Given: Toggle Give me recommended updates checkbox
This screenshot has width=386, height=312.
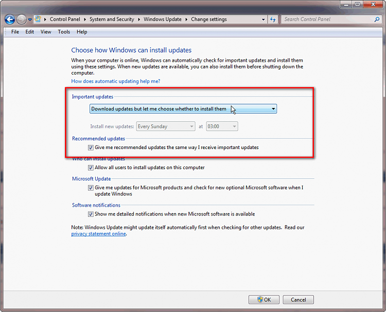Looking at the screenshot, I should [91, 148].
